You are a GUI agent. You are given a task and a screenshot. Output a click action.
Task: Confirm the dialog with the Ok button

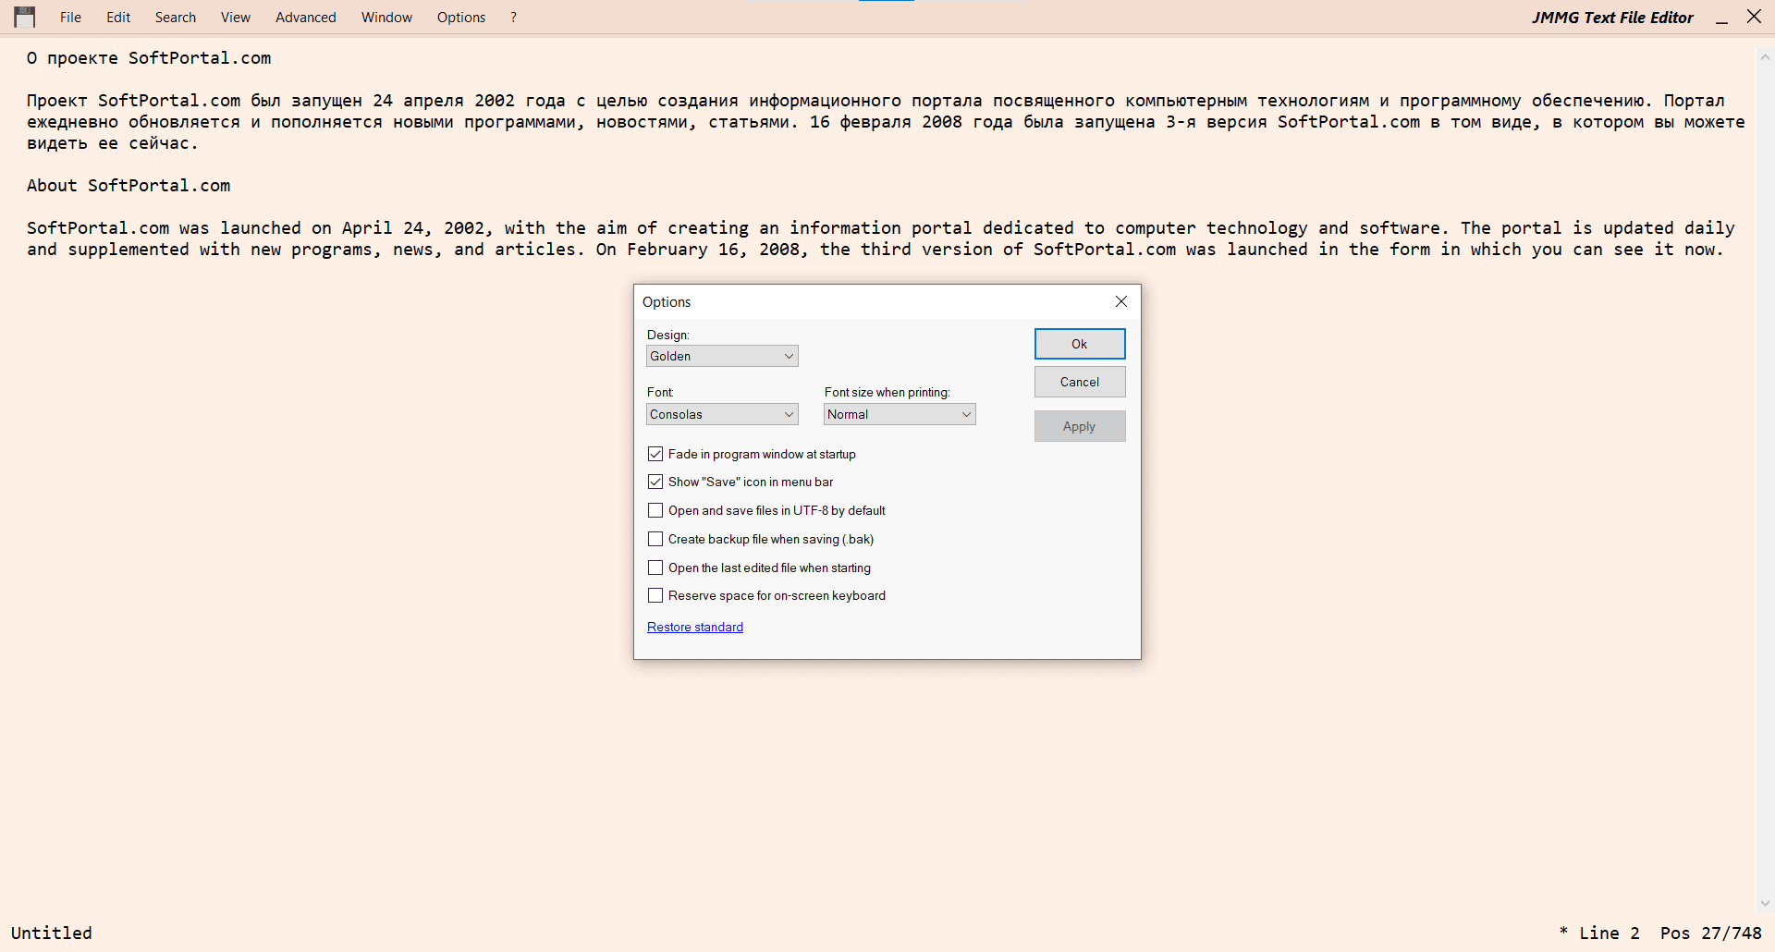(1080, 344)
